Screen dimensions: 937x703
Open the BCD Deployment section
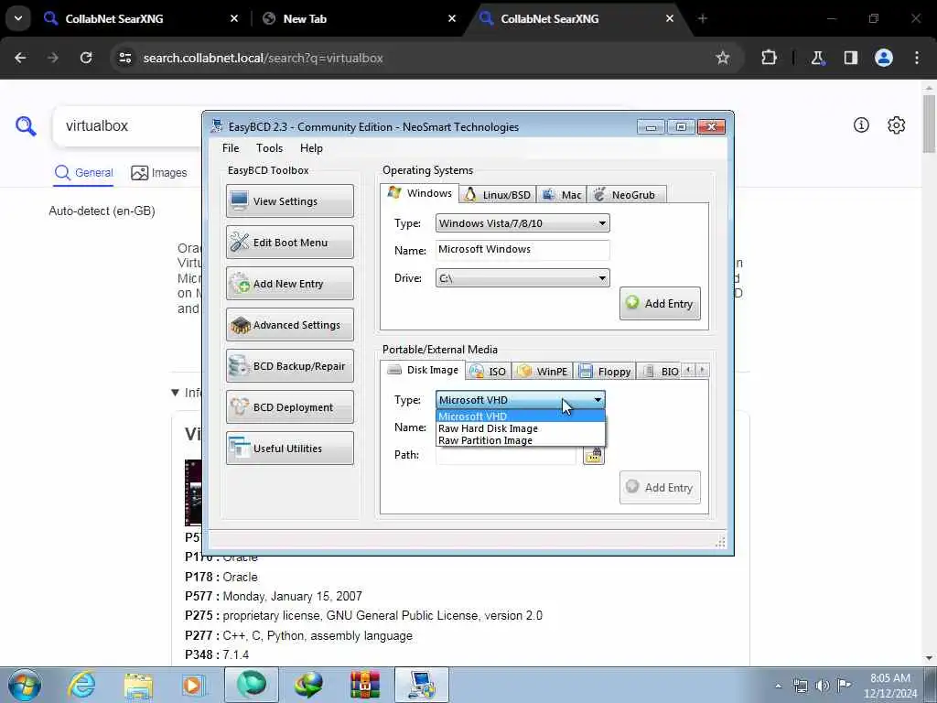click(290, 407)
